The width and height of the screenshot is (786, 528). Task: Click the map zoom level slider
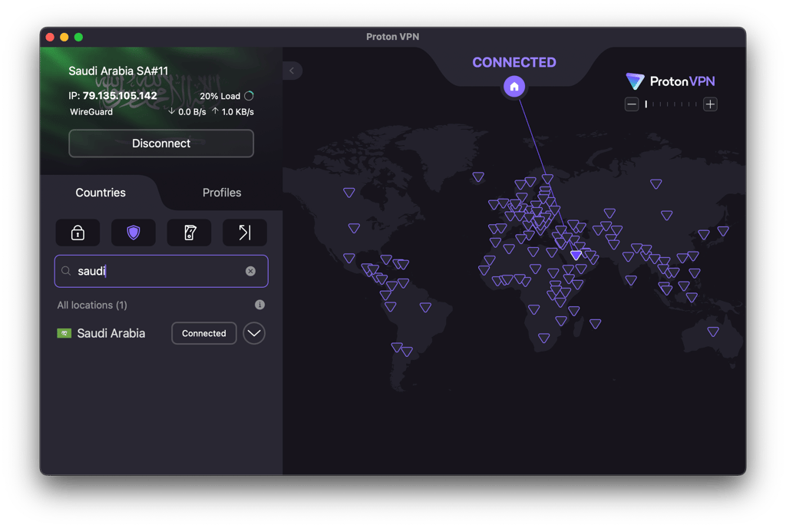tap(671, 104)
